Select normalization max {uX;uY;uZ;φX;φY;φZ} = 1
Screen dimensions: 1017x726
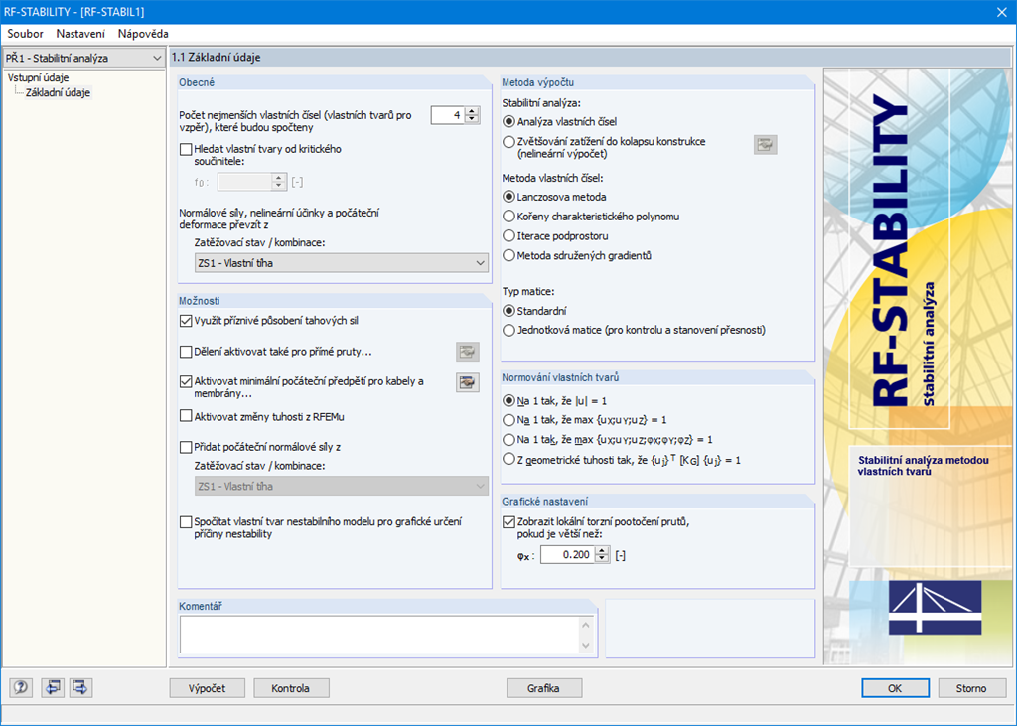509,440
